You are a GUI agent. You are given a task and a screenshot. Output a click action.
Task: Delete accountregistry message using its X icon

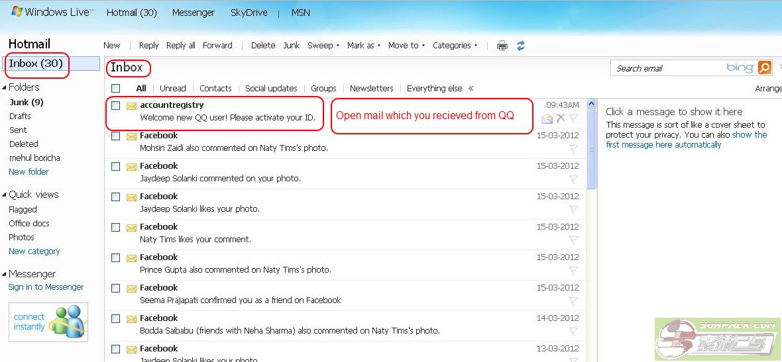tap(561, 118)
